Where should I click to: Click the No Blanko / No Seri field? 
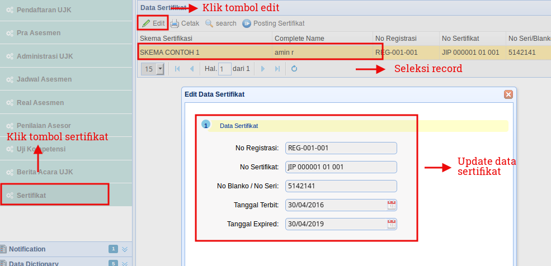click(x=341, y=186)
